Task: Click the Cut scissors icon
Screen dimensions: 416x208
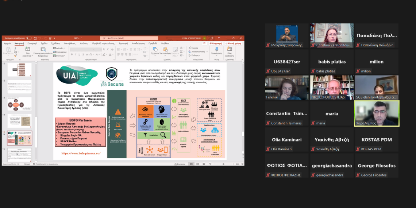Action: point(16,49)
